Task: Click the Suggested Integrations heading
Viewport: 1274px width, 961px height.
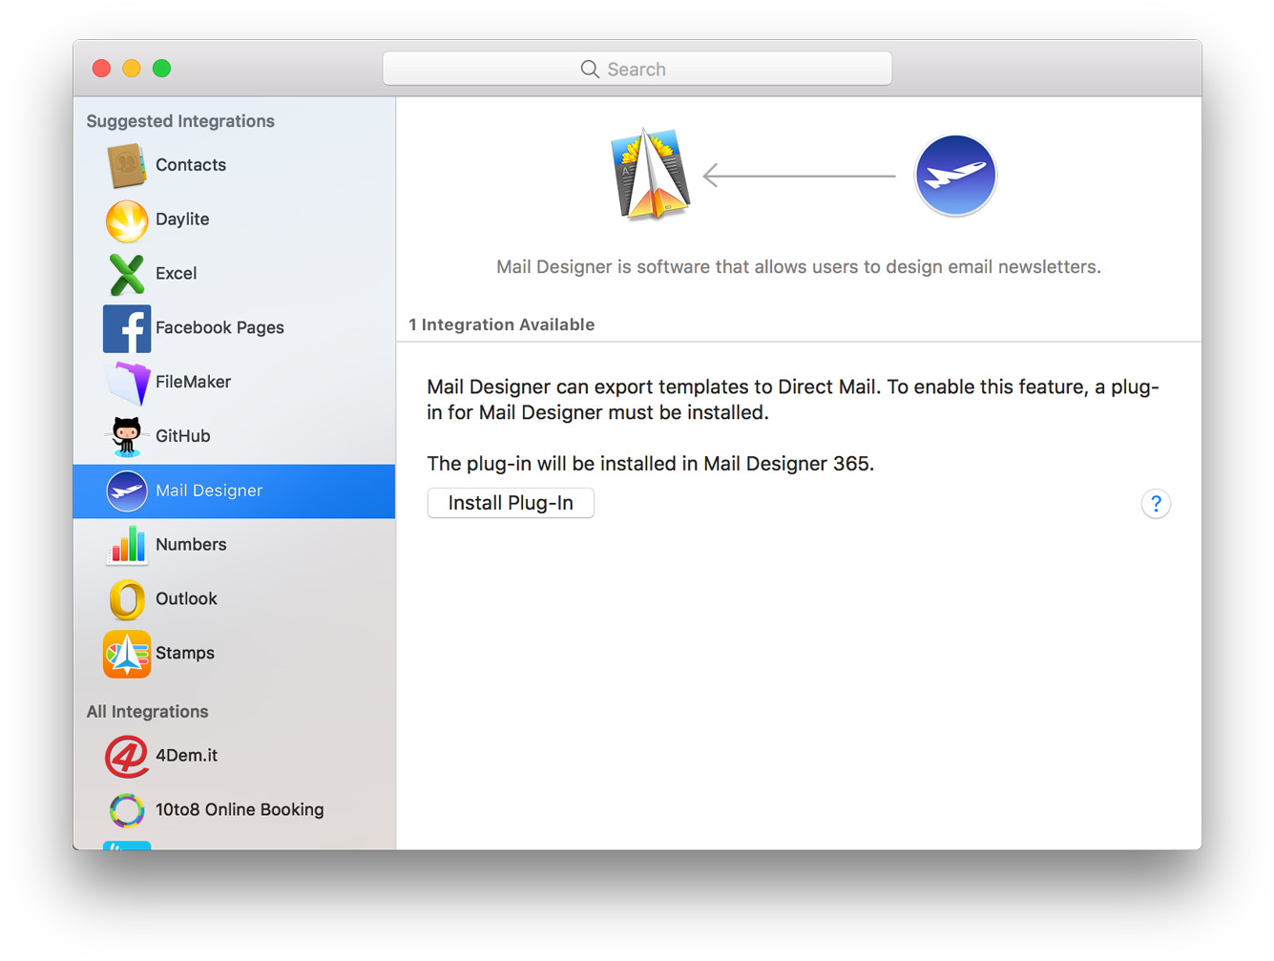Action: point(180,121)
